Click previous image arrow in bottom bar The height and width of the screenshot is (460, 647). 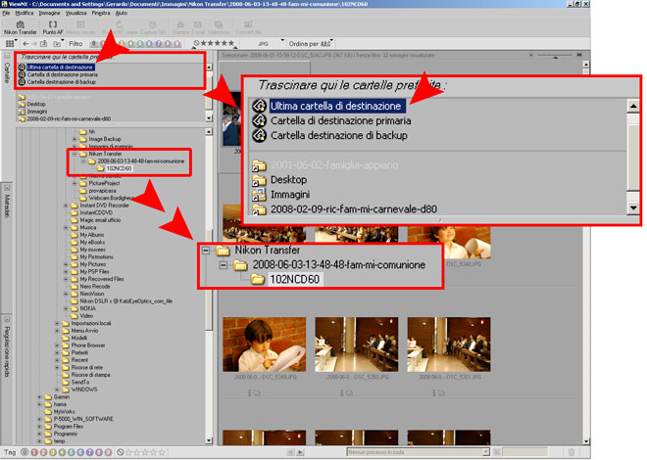click(x=290, y=452)
